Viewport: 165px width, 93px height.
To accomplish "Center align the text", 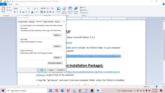I will 45,12.
